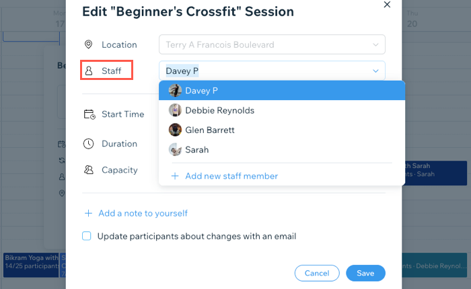Click the Location pin icon
The height and width of the screenshot is (289, 471).
click(88, 44)
